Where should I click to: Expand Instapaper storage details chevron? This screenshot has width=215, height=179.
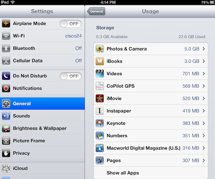pyautogui.click(x=204, y=111)
